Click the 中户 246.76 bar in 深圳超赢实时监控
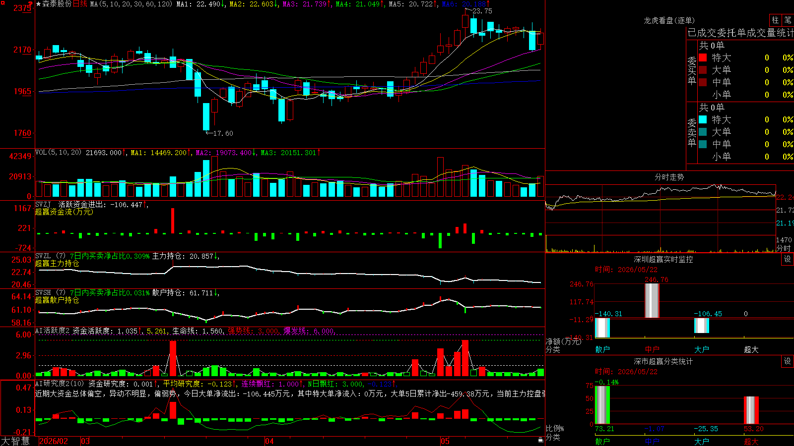 pos(652,301)
